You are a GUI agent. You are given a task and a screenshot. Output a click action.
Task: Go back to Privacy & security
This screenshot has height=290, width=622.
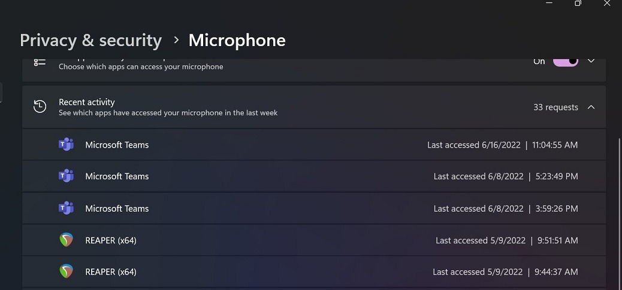coord(90,40)
